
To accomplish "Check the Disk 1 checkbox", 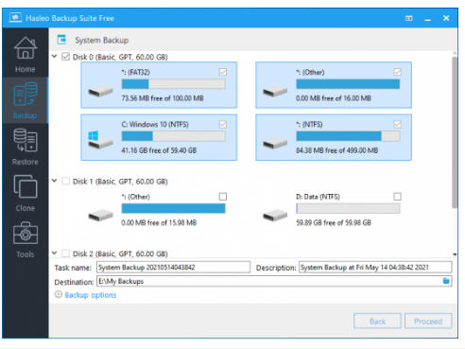I will click(x=65, y=181).
